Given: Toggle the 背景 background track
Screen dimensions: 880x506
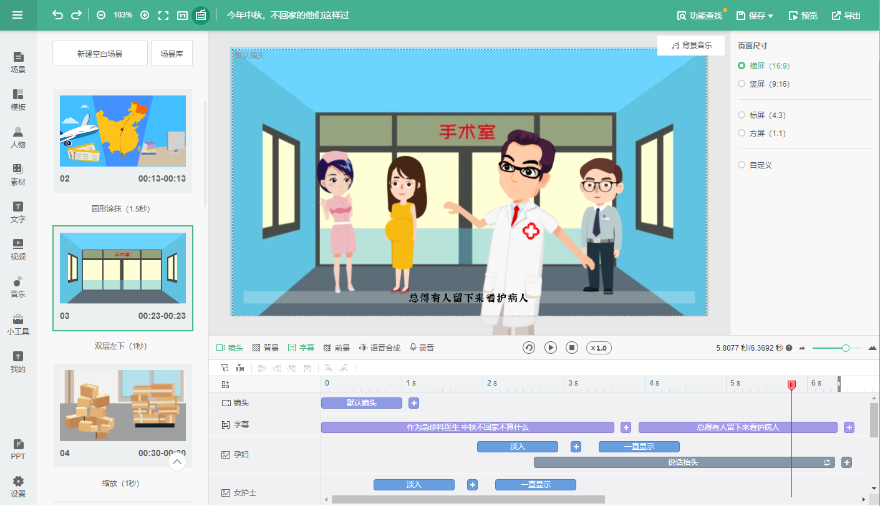Looking at the screenshot, I should click(265, 348).
